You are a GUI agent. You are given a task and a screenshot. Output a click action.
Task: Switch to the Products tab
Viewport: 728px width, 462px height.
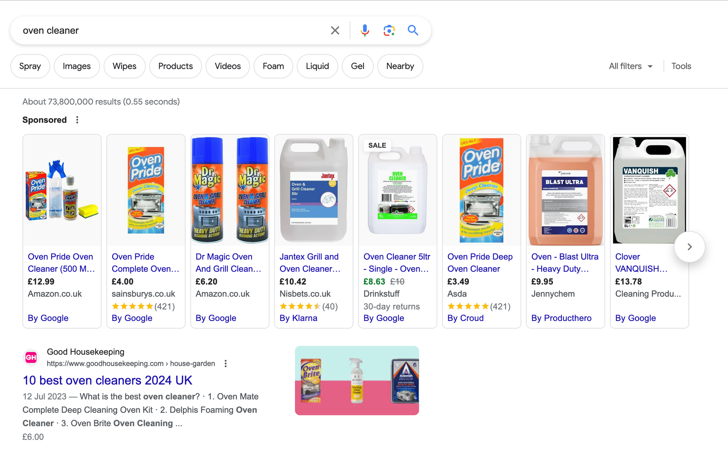176,66
